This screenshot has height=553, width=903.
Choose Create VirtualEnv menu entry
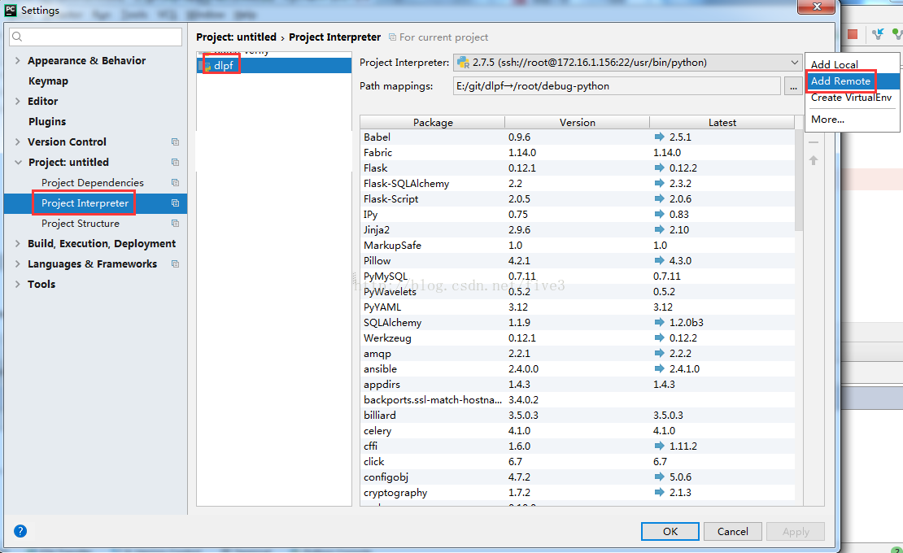click(x=852, y=98)
